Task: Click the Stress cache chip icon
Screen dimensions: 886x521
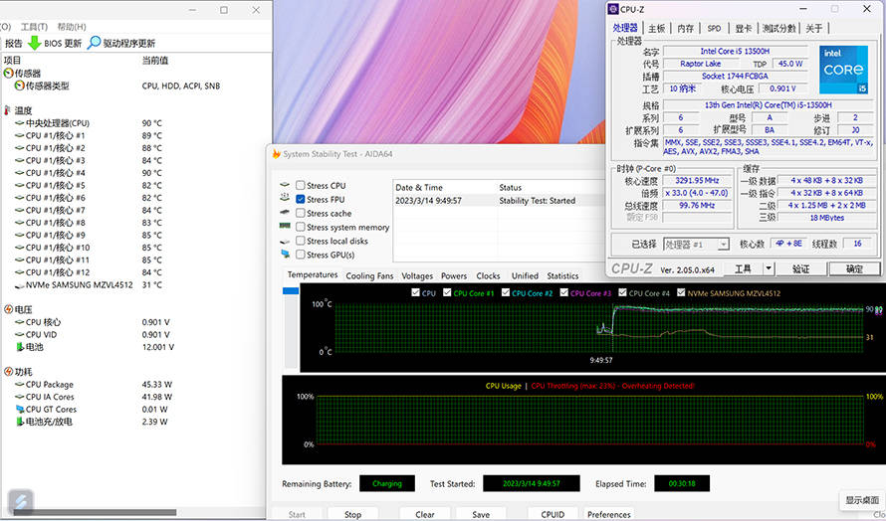Action: click(x=285, y=212)
